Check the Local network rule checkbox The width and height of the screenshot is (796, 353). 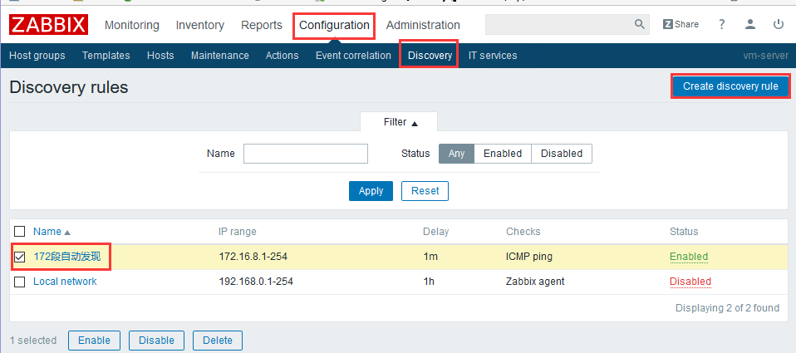click(19, 282)
